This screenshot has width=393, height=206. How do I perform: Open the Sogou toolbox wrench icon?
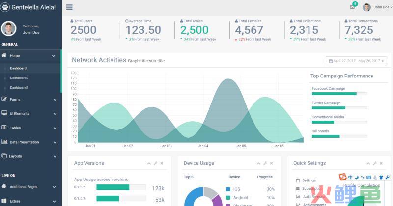click(387, 177)
